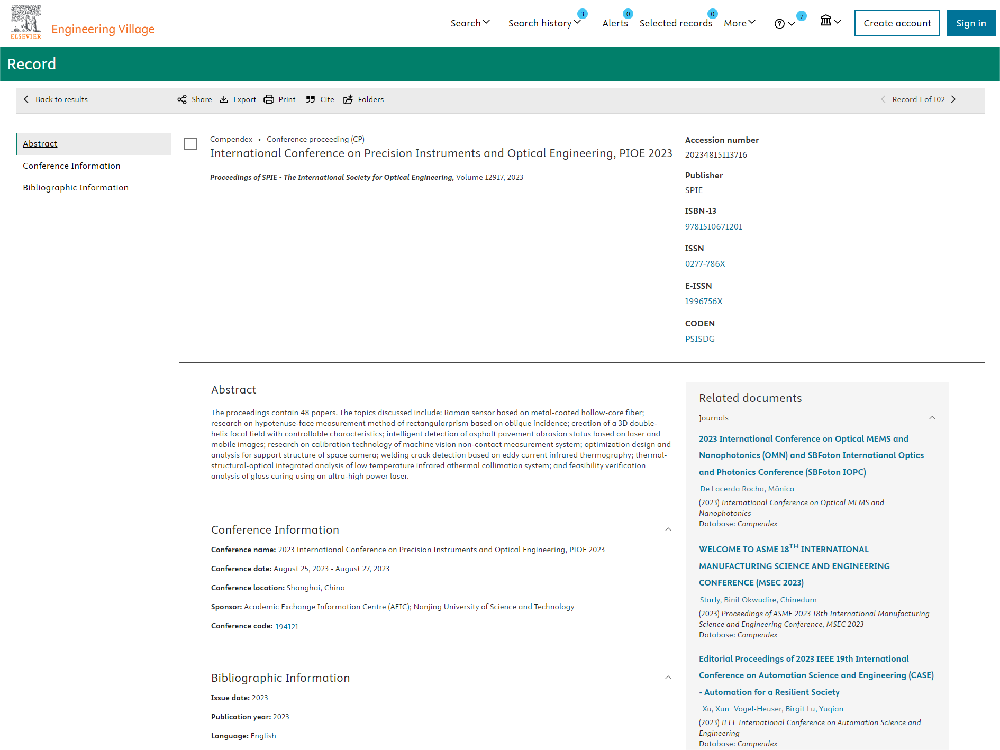Click the Share icon in toolbar
The image size is (1000, 750).
pos(182,99)
